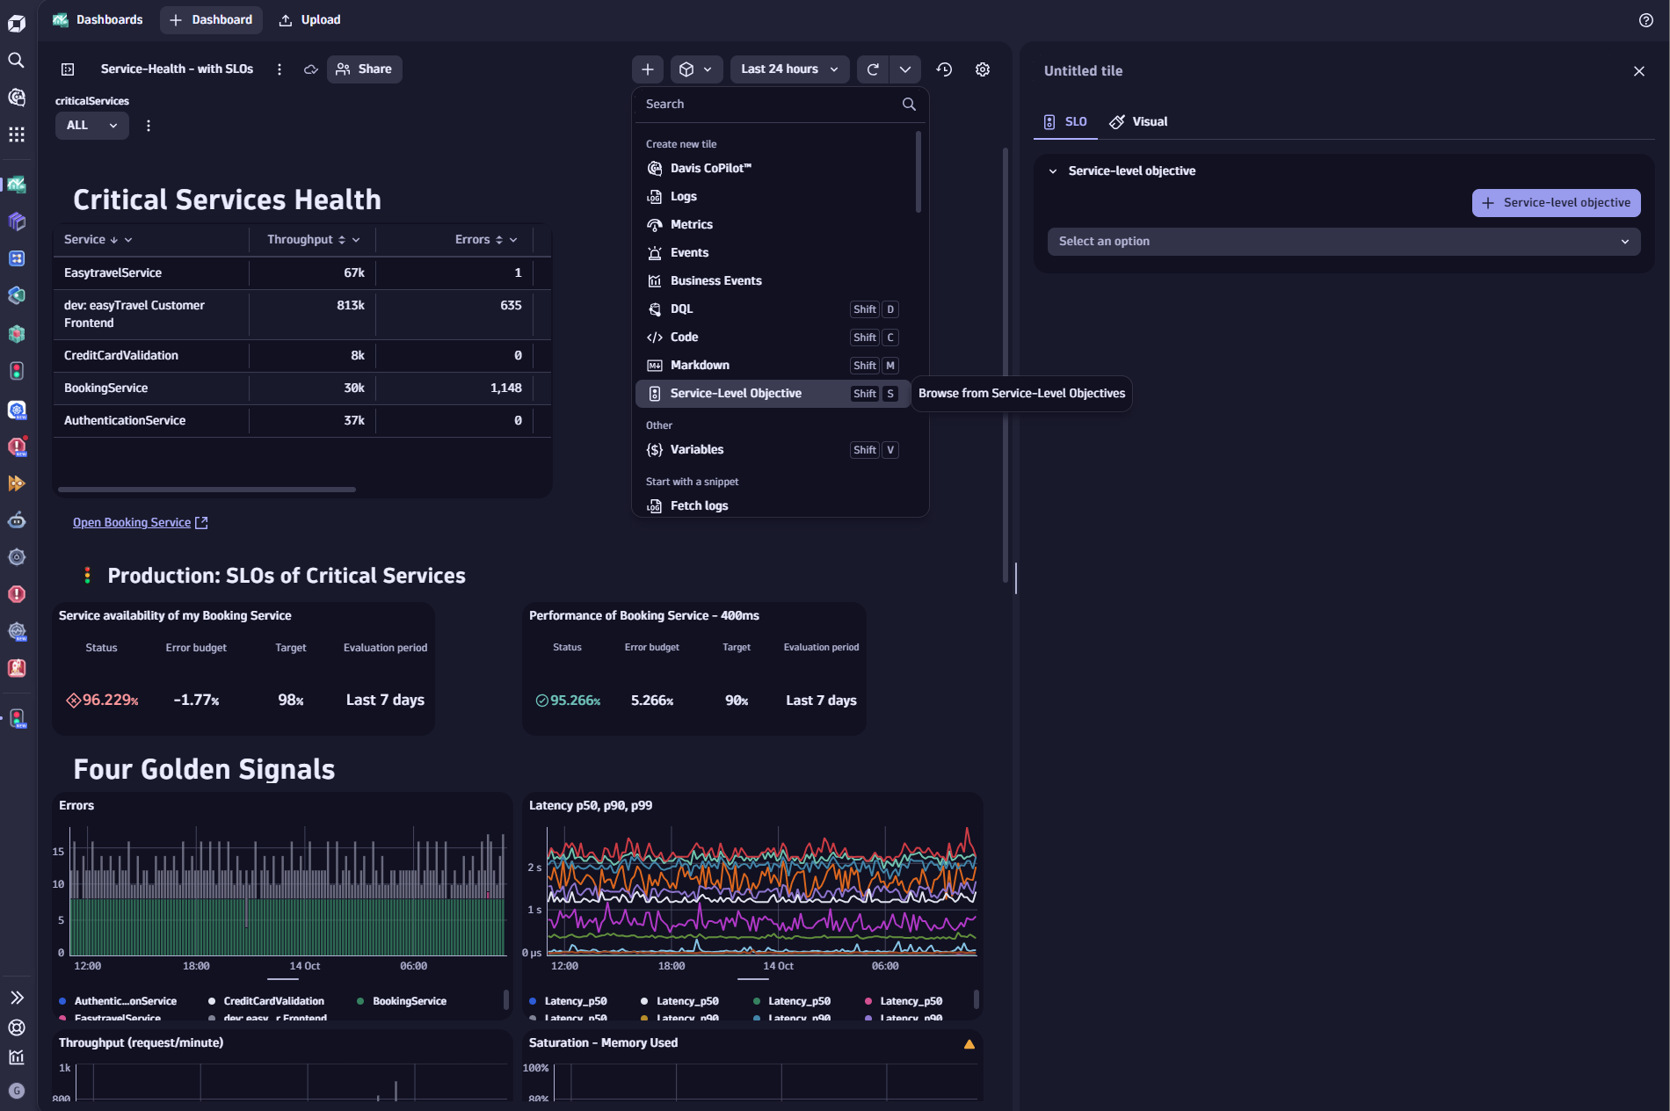Refresh the dashboard data
Viewport: 1670px width, 1111px height.
tap(872, 69)
